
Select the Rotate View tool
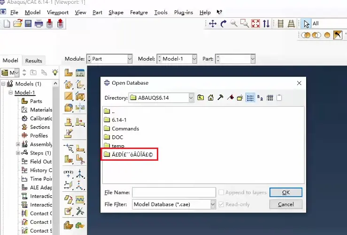(x=224, y=23)
